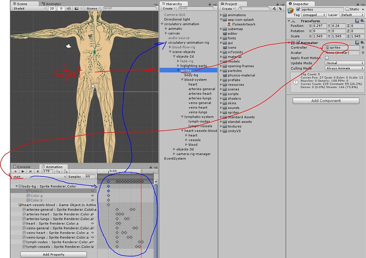The image size is (366, 258).
Task: Add a keyframe using the Animation toolbar icon
Action: [58, 171]
